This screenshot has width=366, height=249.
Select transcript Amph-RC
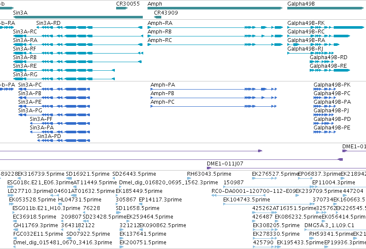coord(215,45)
